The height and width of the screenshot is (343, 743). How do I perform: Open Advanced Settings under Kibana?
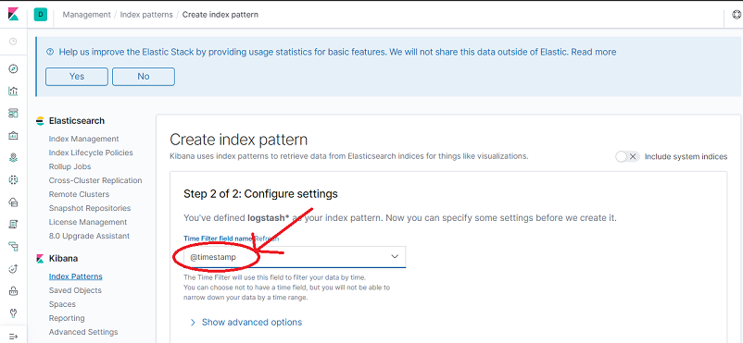tap(83, 332)
